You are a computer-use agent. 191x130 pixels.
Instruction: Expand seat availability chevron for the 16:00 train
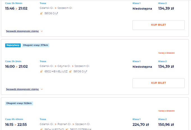pos(42,89)
